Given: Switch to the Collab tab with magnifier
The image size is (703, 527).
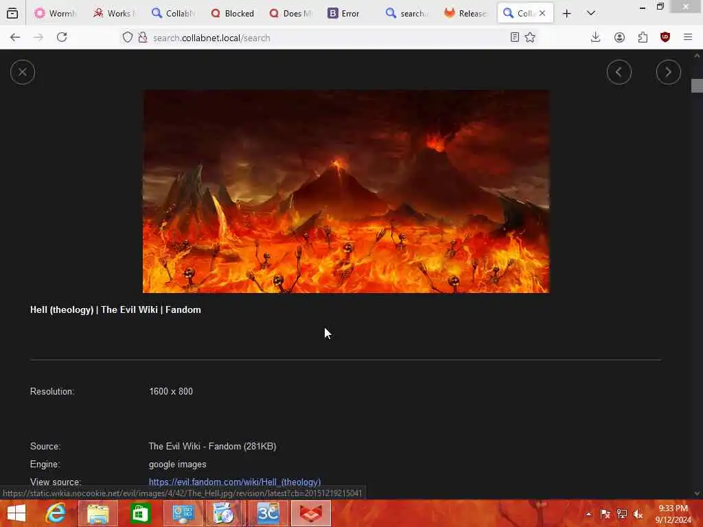Looking at the screenshot, I should tap(173, 14).
